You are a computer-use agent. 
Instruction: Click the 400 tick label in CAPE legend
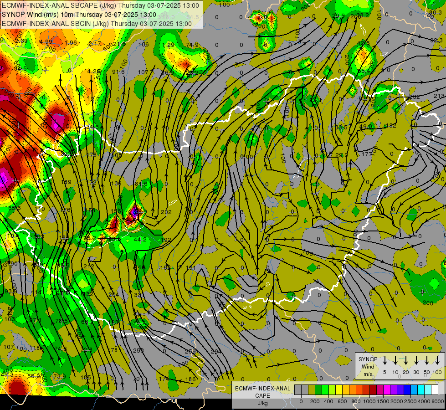[x=328, y=401]
